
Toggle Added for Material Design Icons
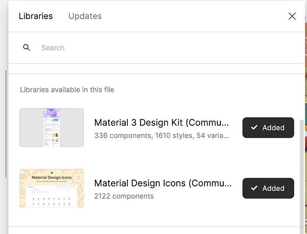point(268,188)
